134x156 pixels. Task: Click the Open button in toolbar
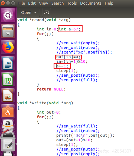coord(29,13)
